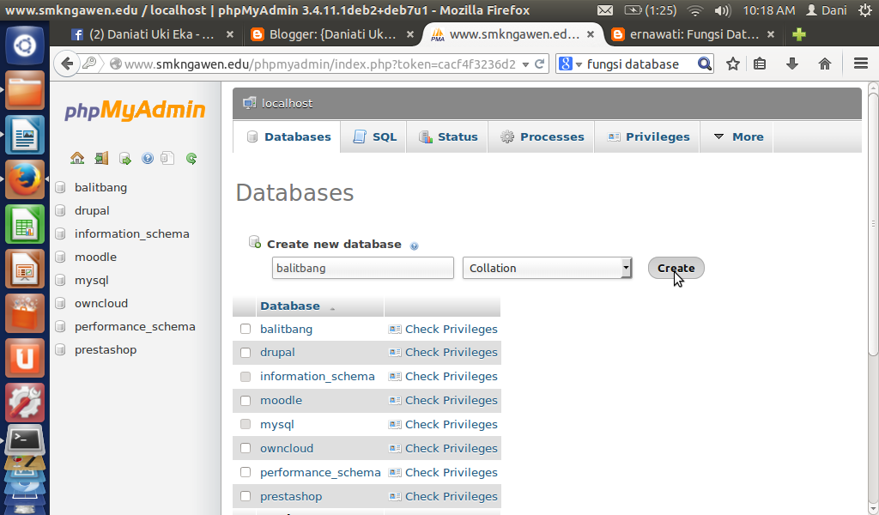Switch to the Databases tab
This screenshot has height=515, width=879.
click(x=288, y=136)
